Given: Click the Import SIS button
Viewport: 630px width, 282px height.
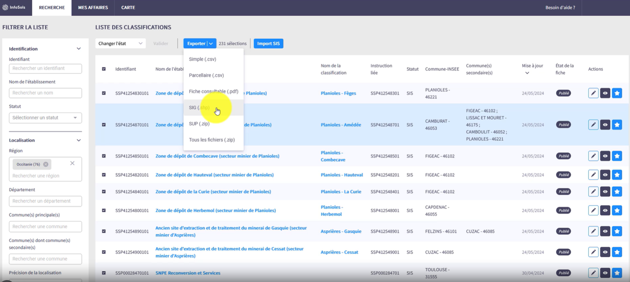Looking at the screenshot, I should (x=268, y=43).
